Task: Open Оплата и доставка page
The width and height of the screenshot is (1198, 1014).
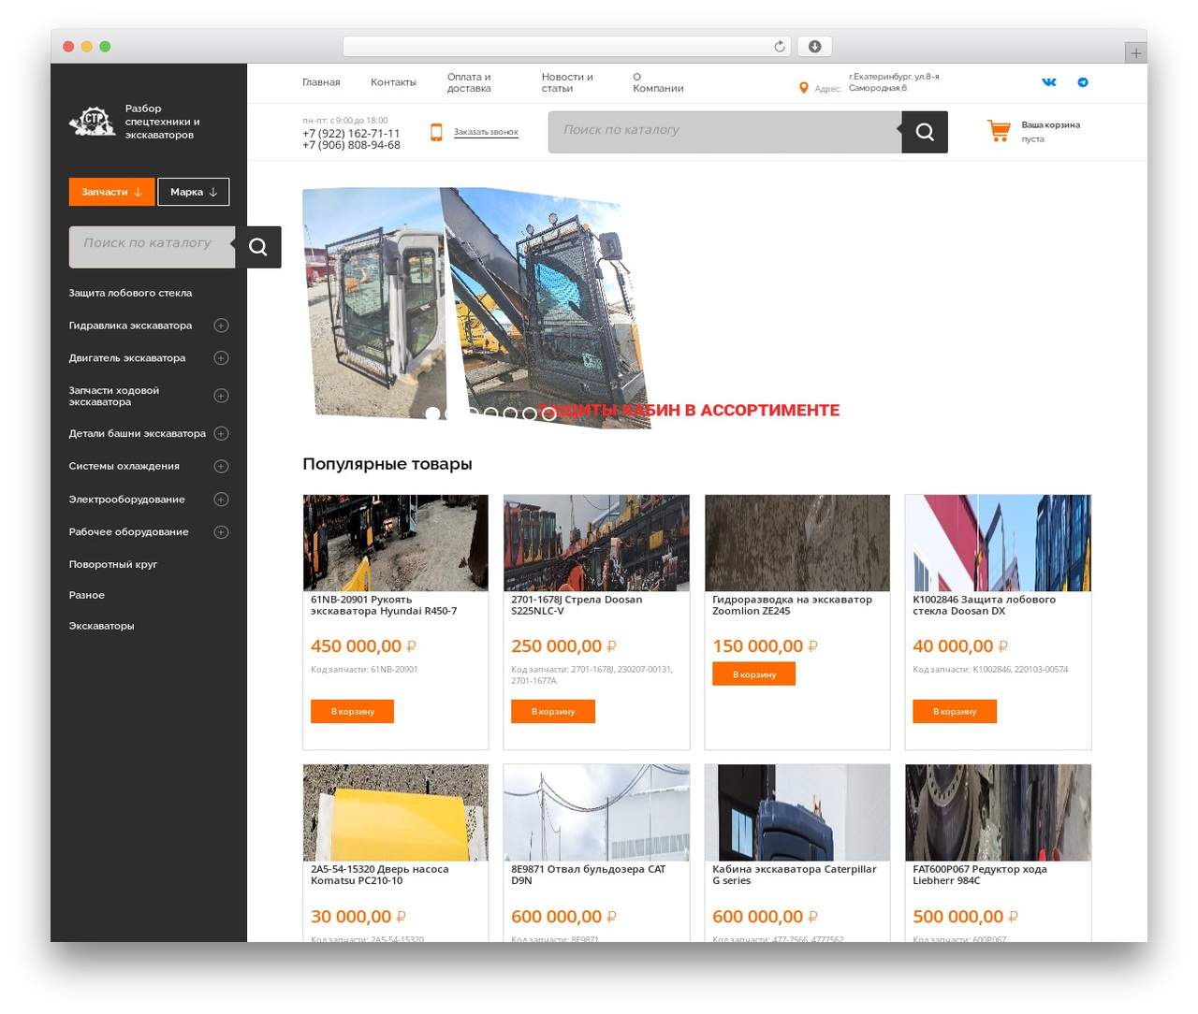Action: (x=469, y=82)
